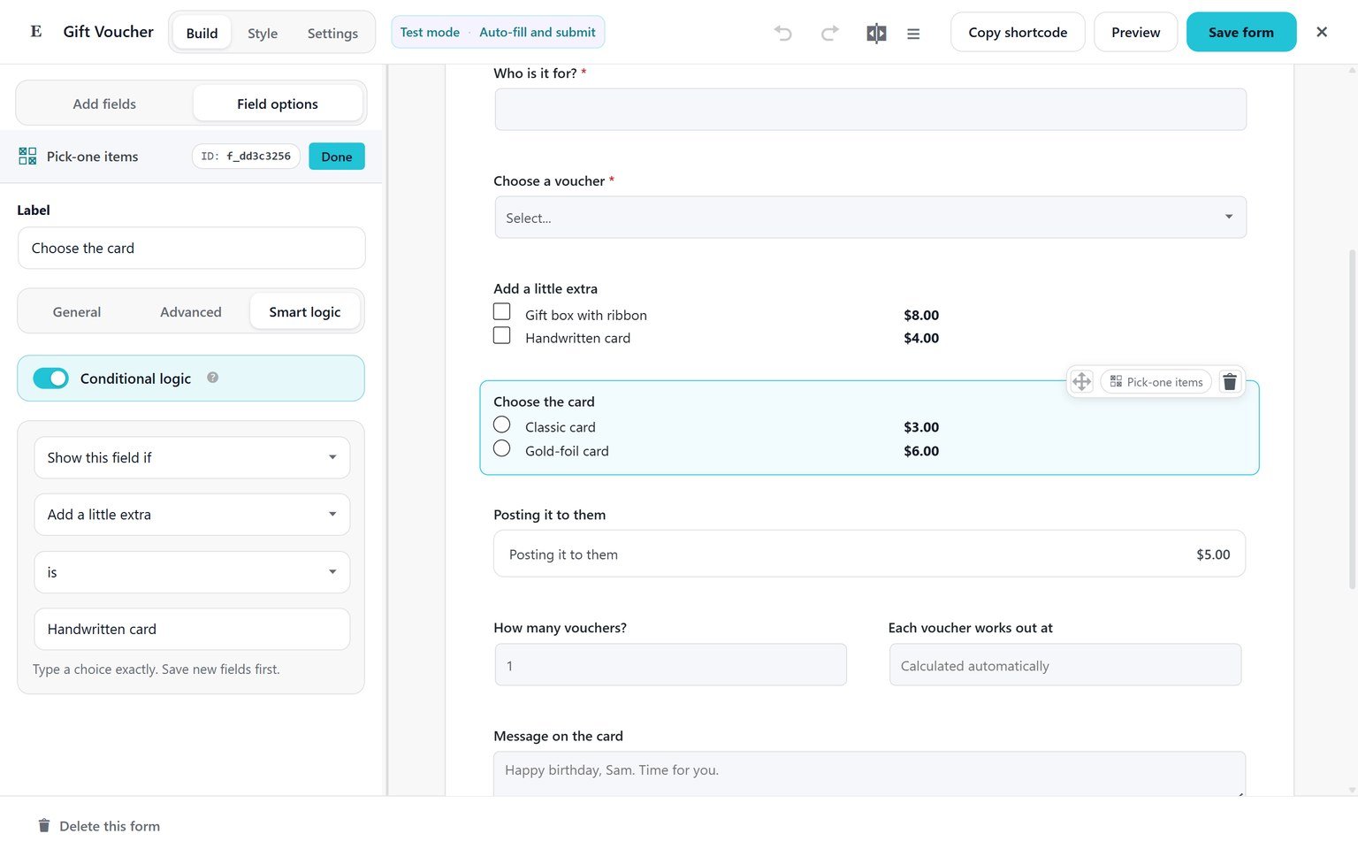Click the Save form button

(x=1240, y=32)
